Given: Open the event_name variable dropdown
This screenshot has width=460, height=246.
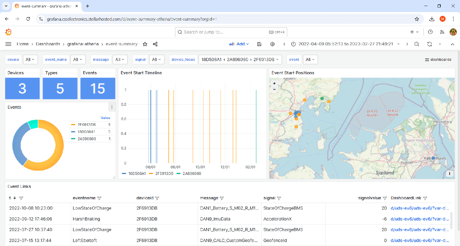Looking at the screenshot, I should pos(78,59).
